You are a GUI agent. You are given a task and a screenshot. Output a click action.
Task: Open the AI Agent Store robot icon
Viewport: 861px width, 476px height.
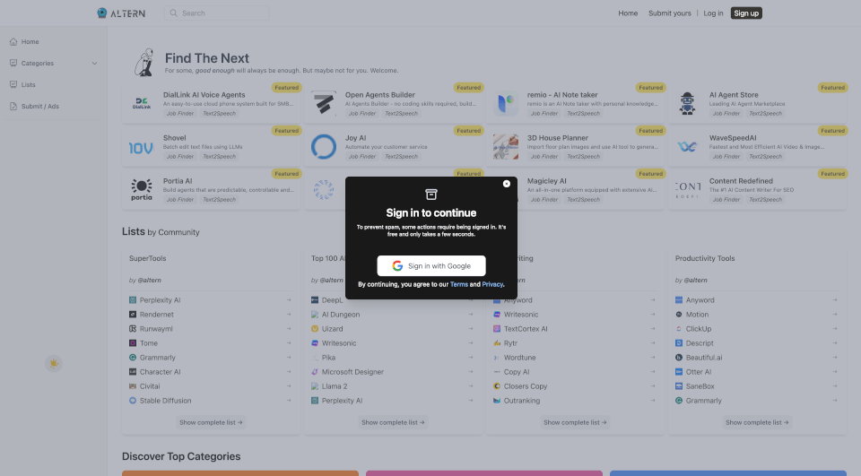(x=687, y=103)
